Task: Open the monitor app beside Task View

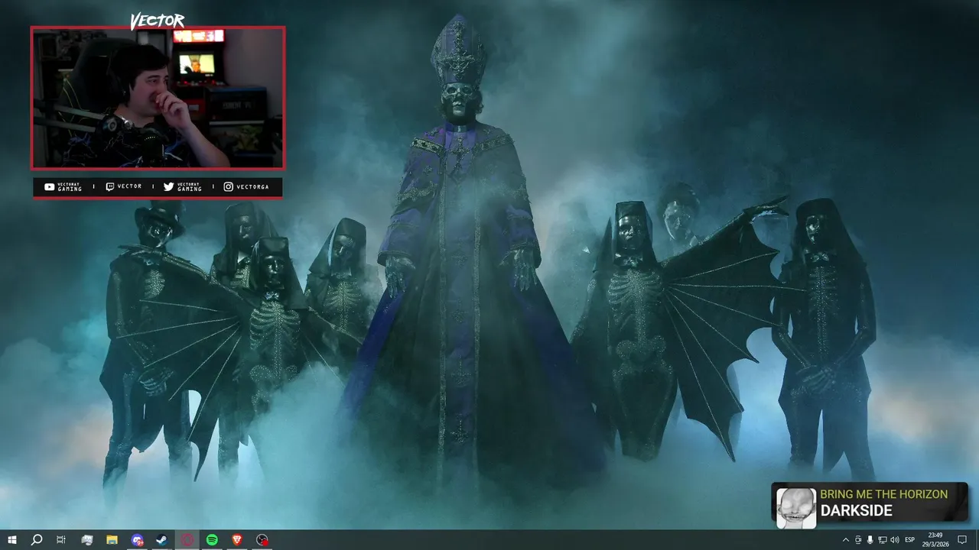Action: (86, 540)
